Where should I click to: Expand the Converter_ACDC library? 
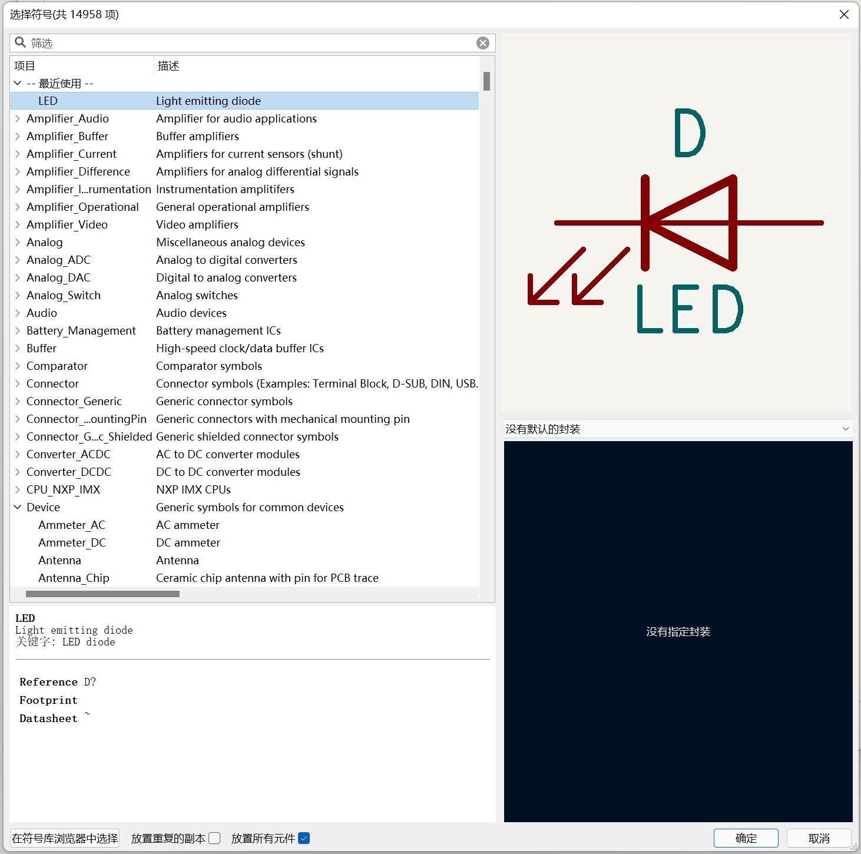pyautogui.click(x=18, y=454)
